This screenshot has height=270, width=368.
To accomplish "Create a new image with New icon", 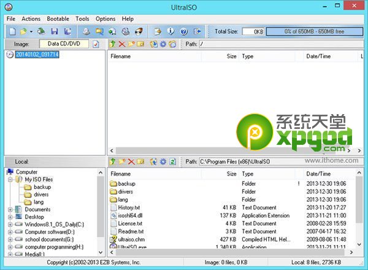I will [12, 31].
